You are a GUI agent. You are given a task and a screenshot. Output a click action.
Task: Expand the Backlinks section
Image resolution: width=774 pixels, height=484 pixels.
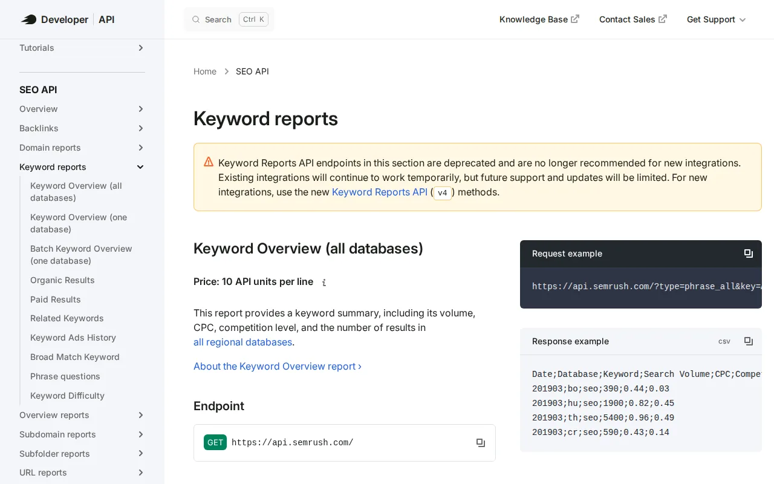pos(140,128)
